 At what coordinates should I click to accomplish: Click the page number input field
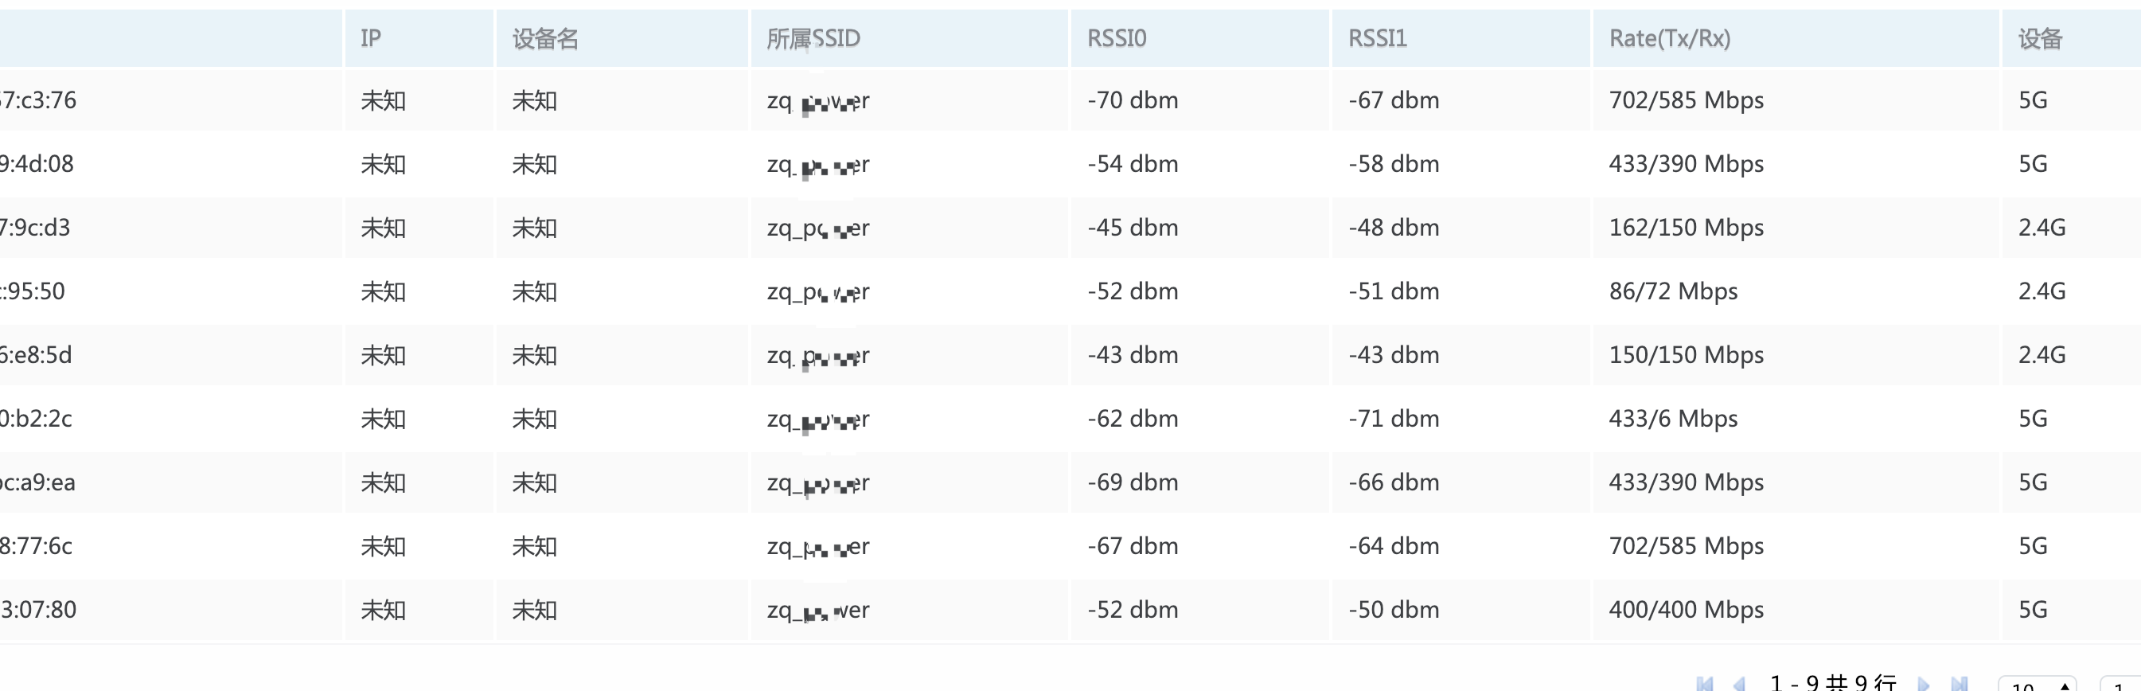[x=2120, y=684]
